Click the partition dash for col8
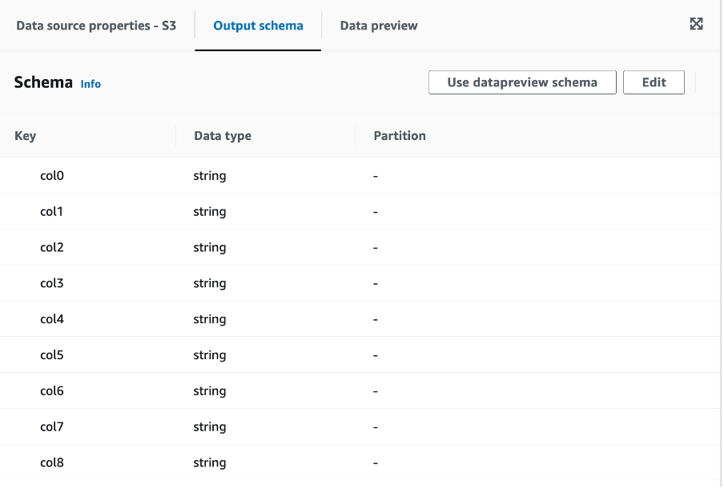 click(x=376, y=462)
